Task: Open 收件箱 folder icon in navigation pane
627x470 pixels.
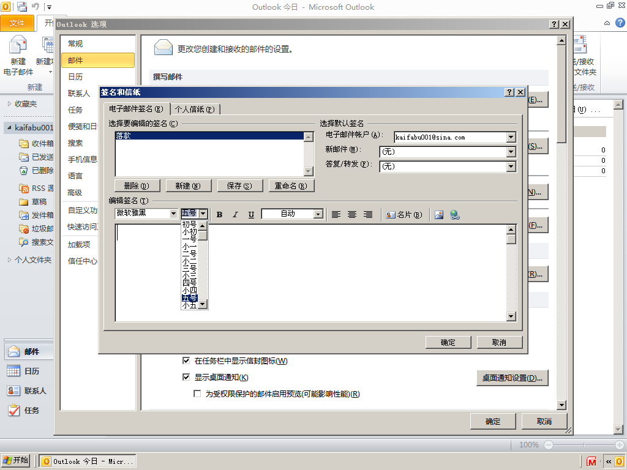Action: pyautogui.click(x=24, y=143)
